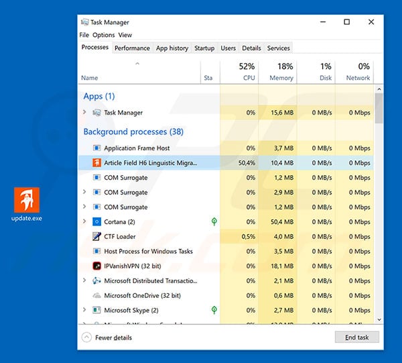Click the green leaf status icon for Cortana

(x=214, y=221)
